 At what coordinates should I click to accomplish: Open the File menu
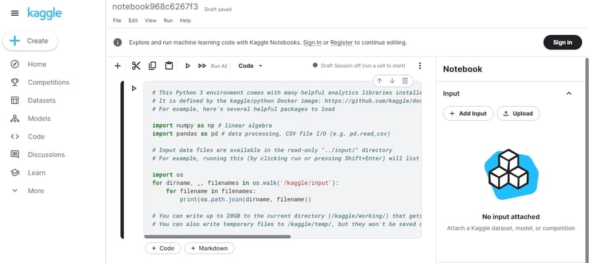117,21
